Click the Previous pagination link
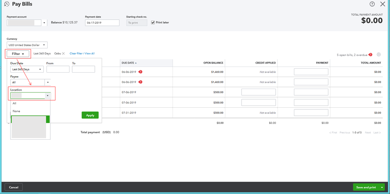The width and height of the screenshot is (390, 194). (345, 133)
